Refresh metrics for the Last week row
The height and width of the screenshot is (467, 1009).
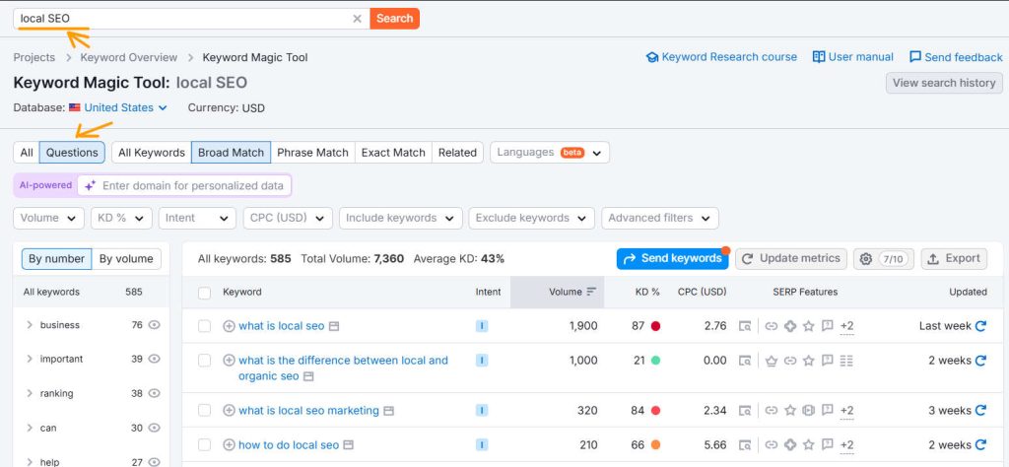click(x=980, y=326)
